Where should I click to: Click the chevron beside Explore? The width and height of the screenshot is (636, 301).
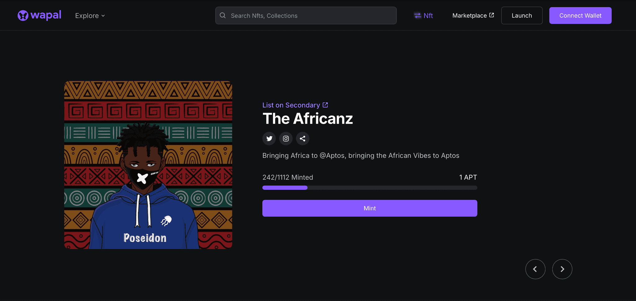[x=103, y=16]
